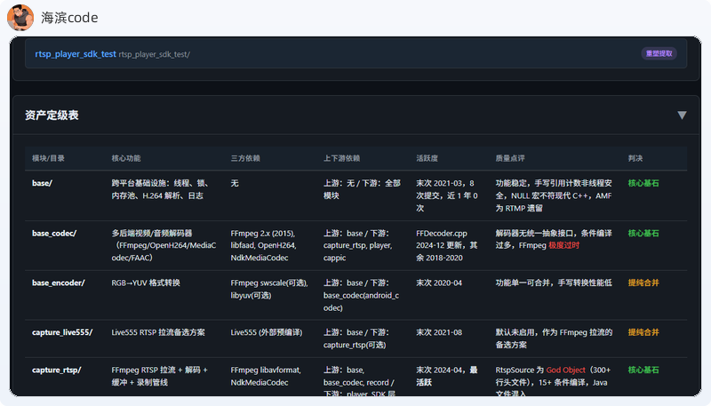Select the 核心功能 column header
The image size is (711, 406).
[x=126, y=158]
